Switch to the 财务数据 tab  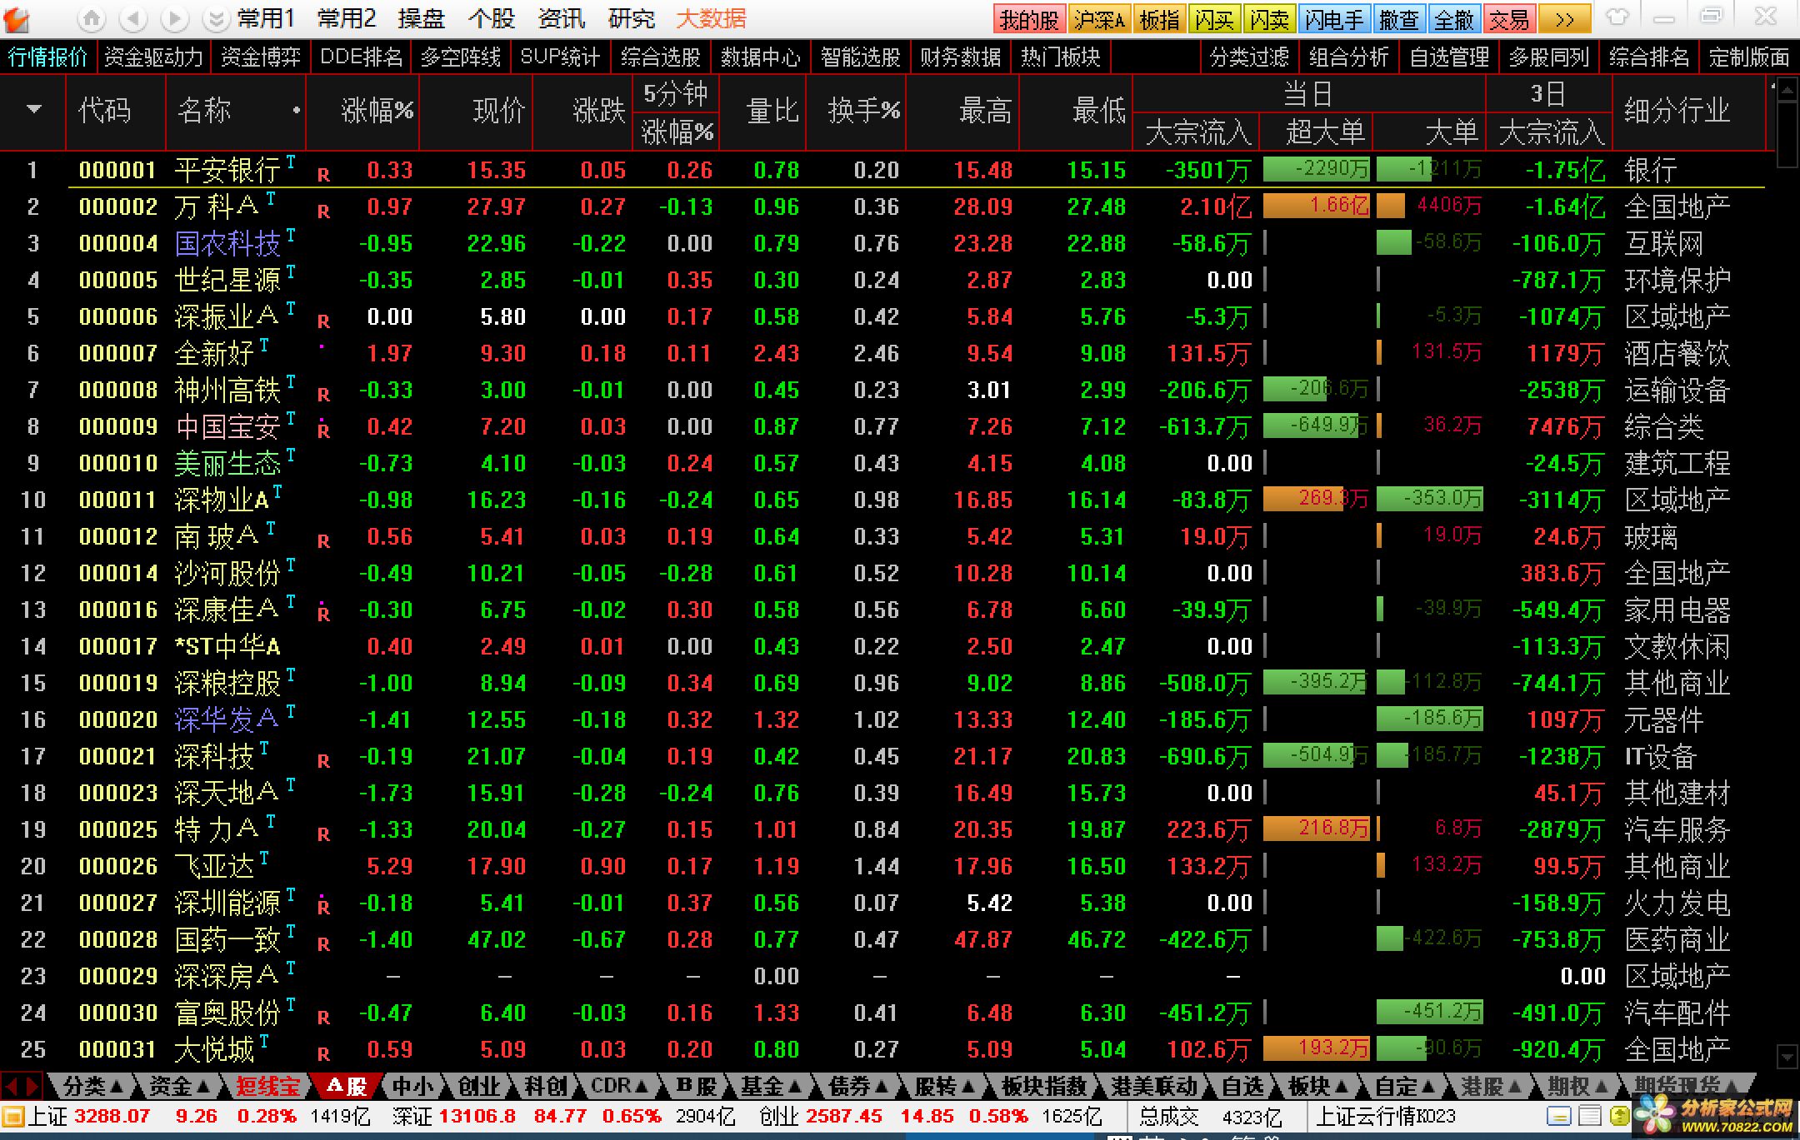tap(960, 57)
